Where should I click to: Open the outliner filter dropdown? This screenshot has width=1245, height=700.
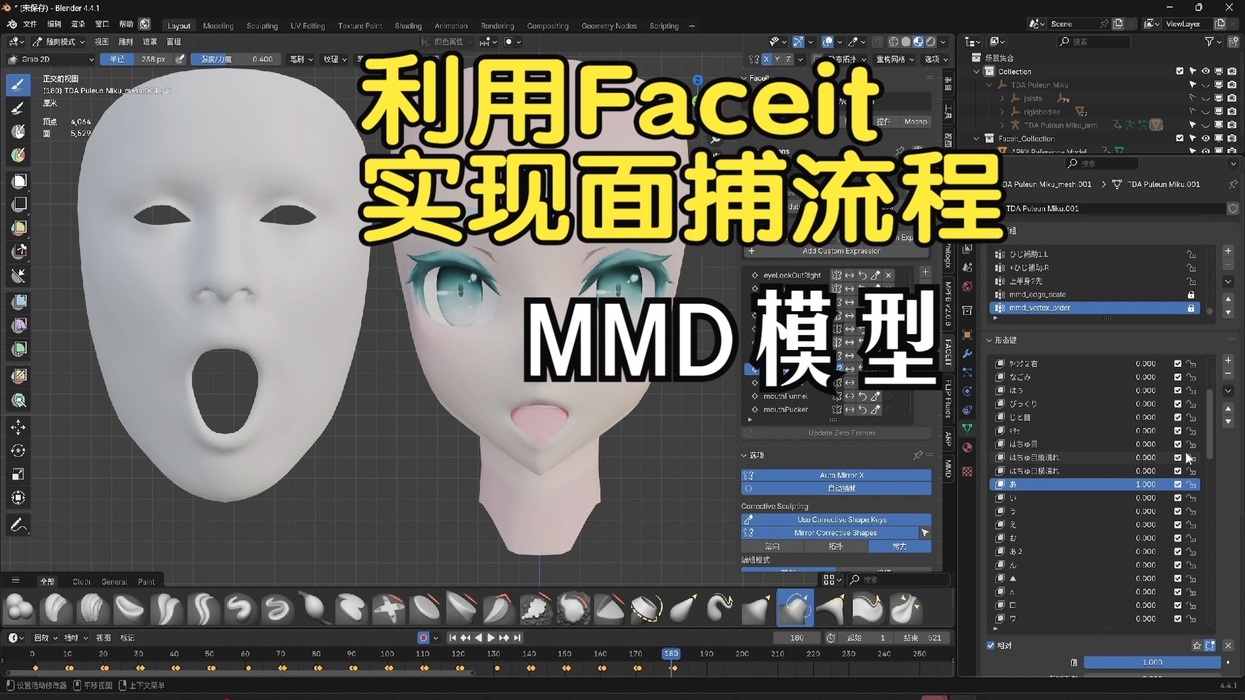(1213, 41)
